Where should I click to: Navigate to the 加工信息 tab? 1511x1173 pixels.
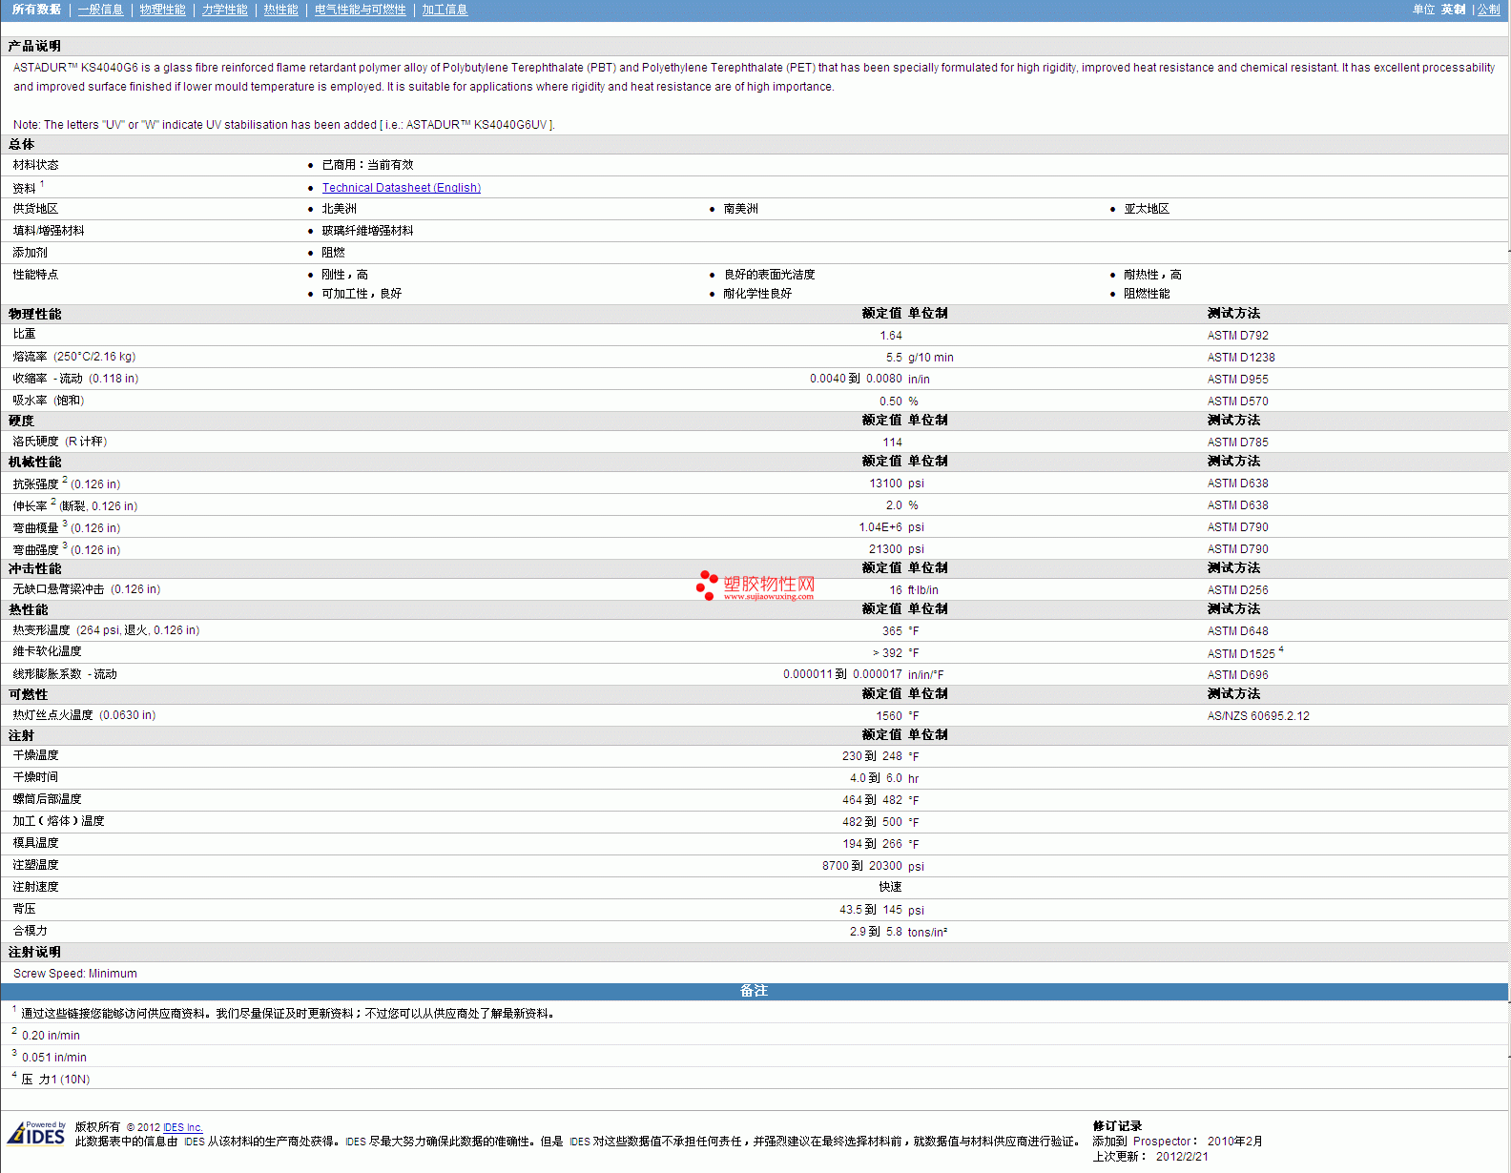coord(445,10)
